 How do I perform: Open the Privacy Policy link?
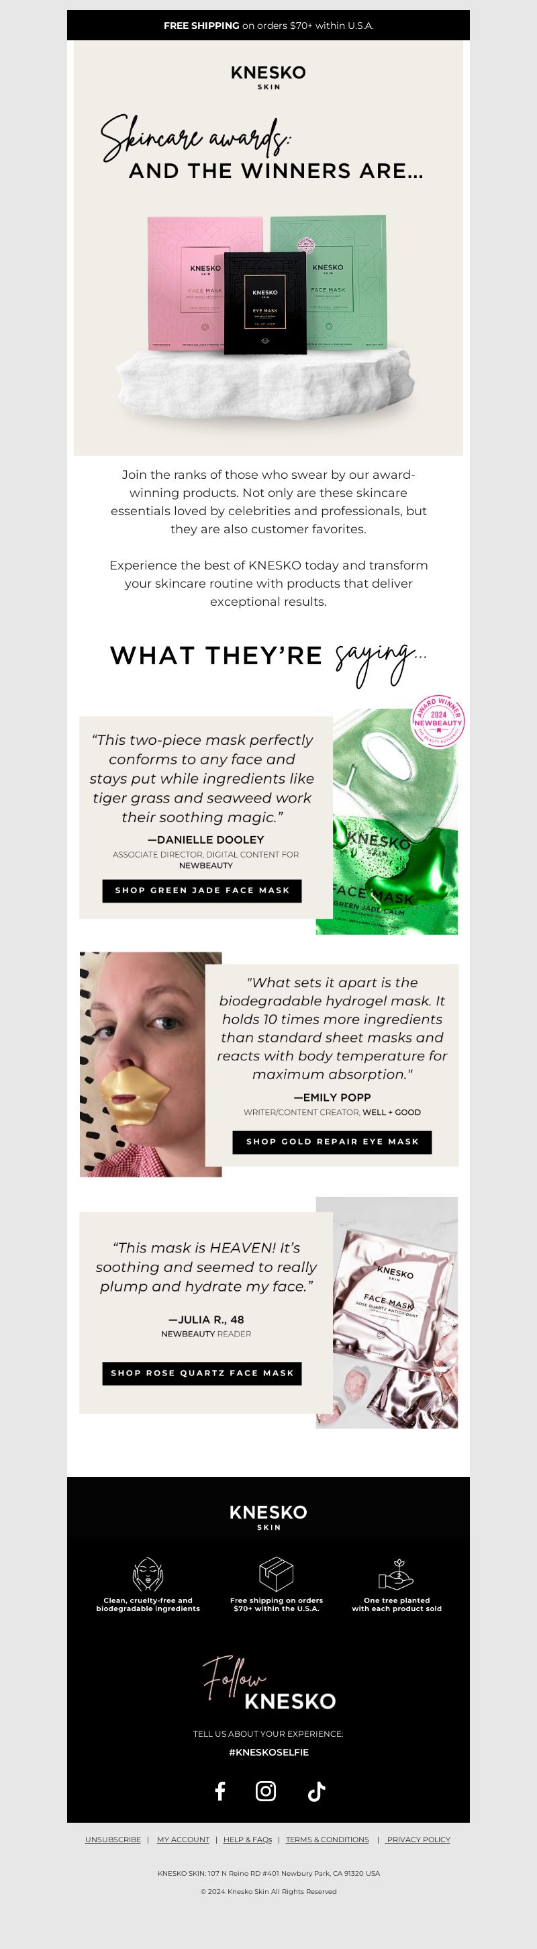pyautogui.click(x=418, y=1840)
